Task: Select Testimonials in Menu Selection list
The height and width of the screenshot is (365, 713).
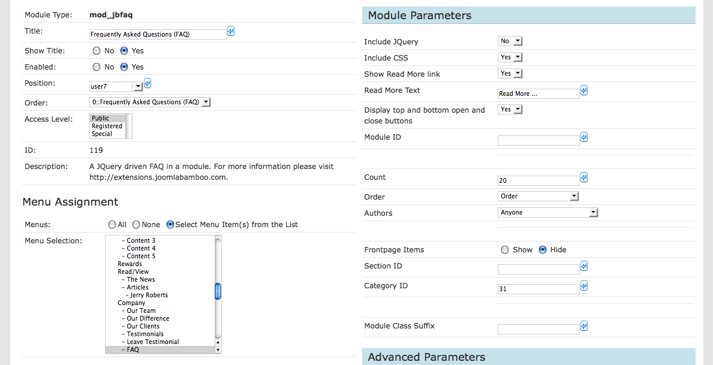Action: 160,334
